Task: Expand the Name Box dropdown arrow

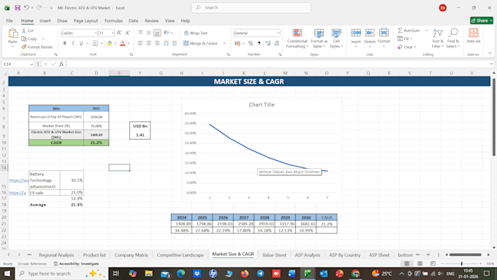Action: tap(31, 64)
